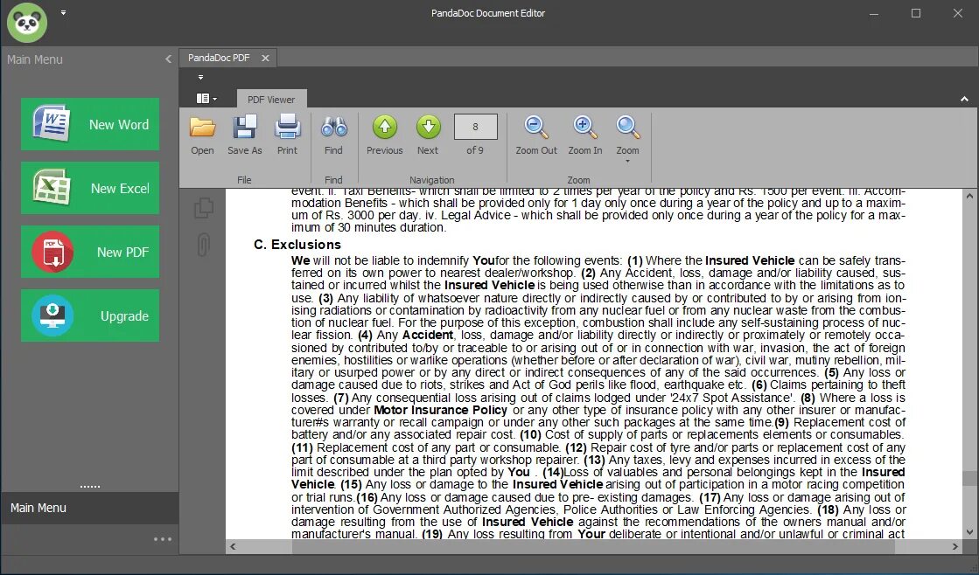Open the attachments paperclip icon

click(x=204, y=245)
